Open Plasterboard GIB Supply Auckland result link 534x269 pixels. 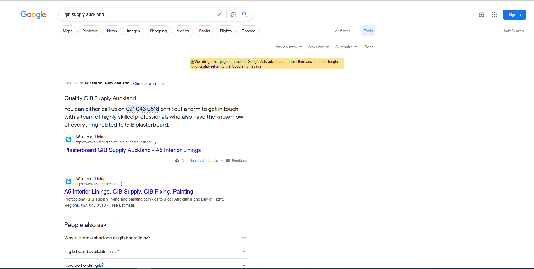click(132, 150)
